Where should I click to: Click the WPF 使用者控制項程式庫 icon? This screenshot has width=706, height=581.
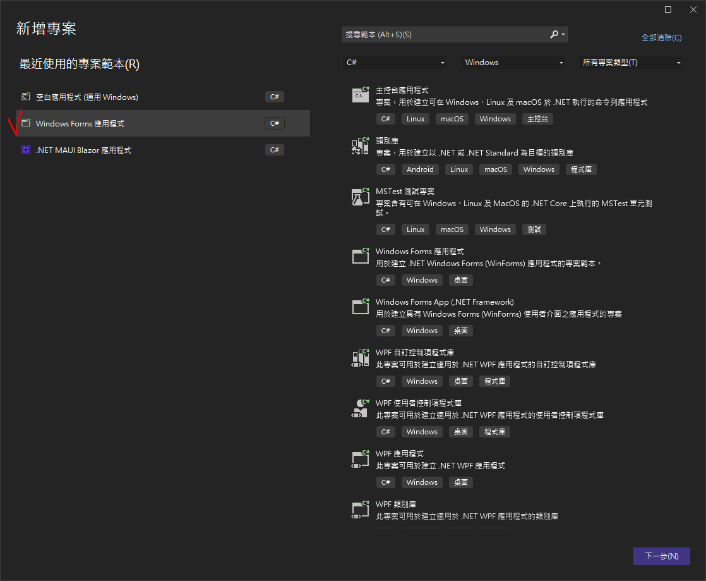pos(360,408)
